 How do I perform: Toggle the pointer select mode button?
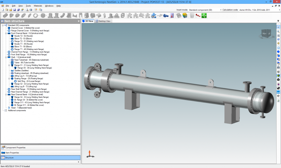coord(278,27)
